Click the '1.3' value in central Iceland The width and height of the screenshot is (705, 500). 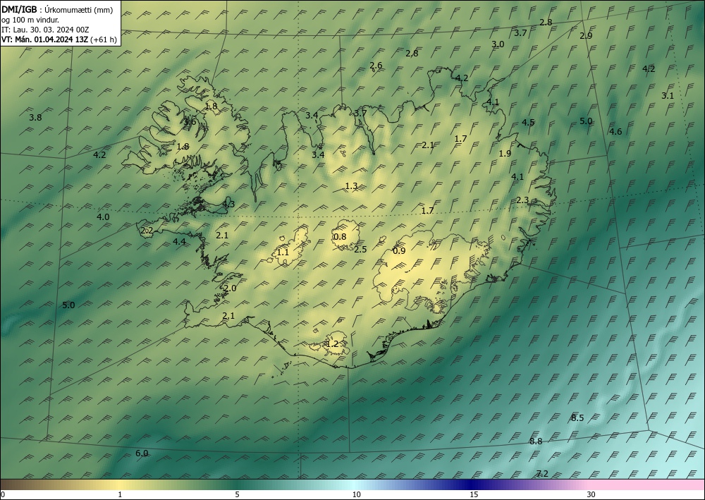coord(351,185)
